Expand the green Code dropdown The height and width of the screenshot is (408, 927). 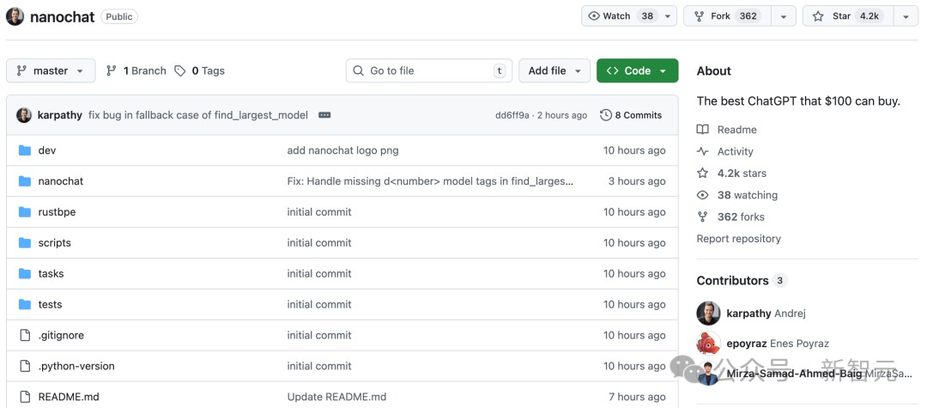point(637,71)
